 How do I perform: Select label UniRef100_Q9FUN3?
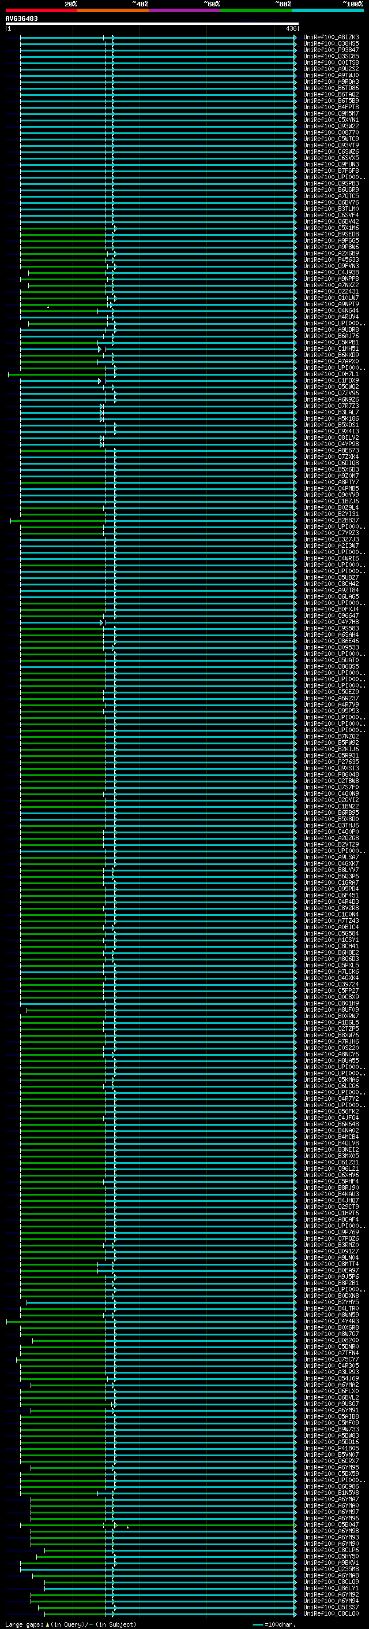(x=331, y=165)
